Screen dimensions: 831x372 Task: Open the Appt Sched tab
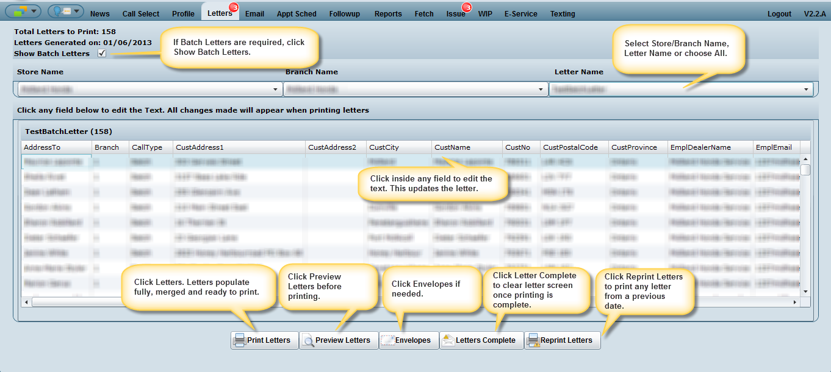coord(297,14)
